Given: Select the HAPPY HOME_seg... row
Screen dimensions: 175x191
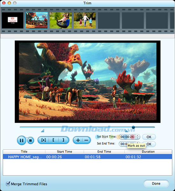Looking at the screenshot, I should pos(87,157).
